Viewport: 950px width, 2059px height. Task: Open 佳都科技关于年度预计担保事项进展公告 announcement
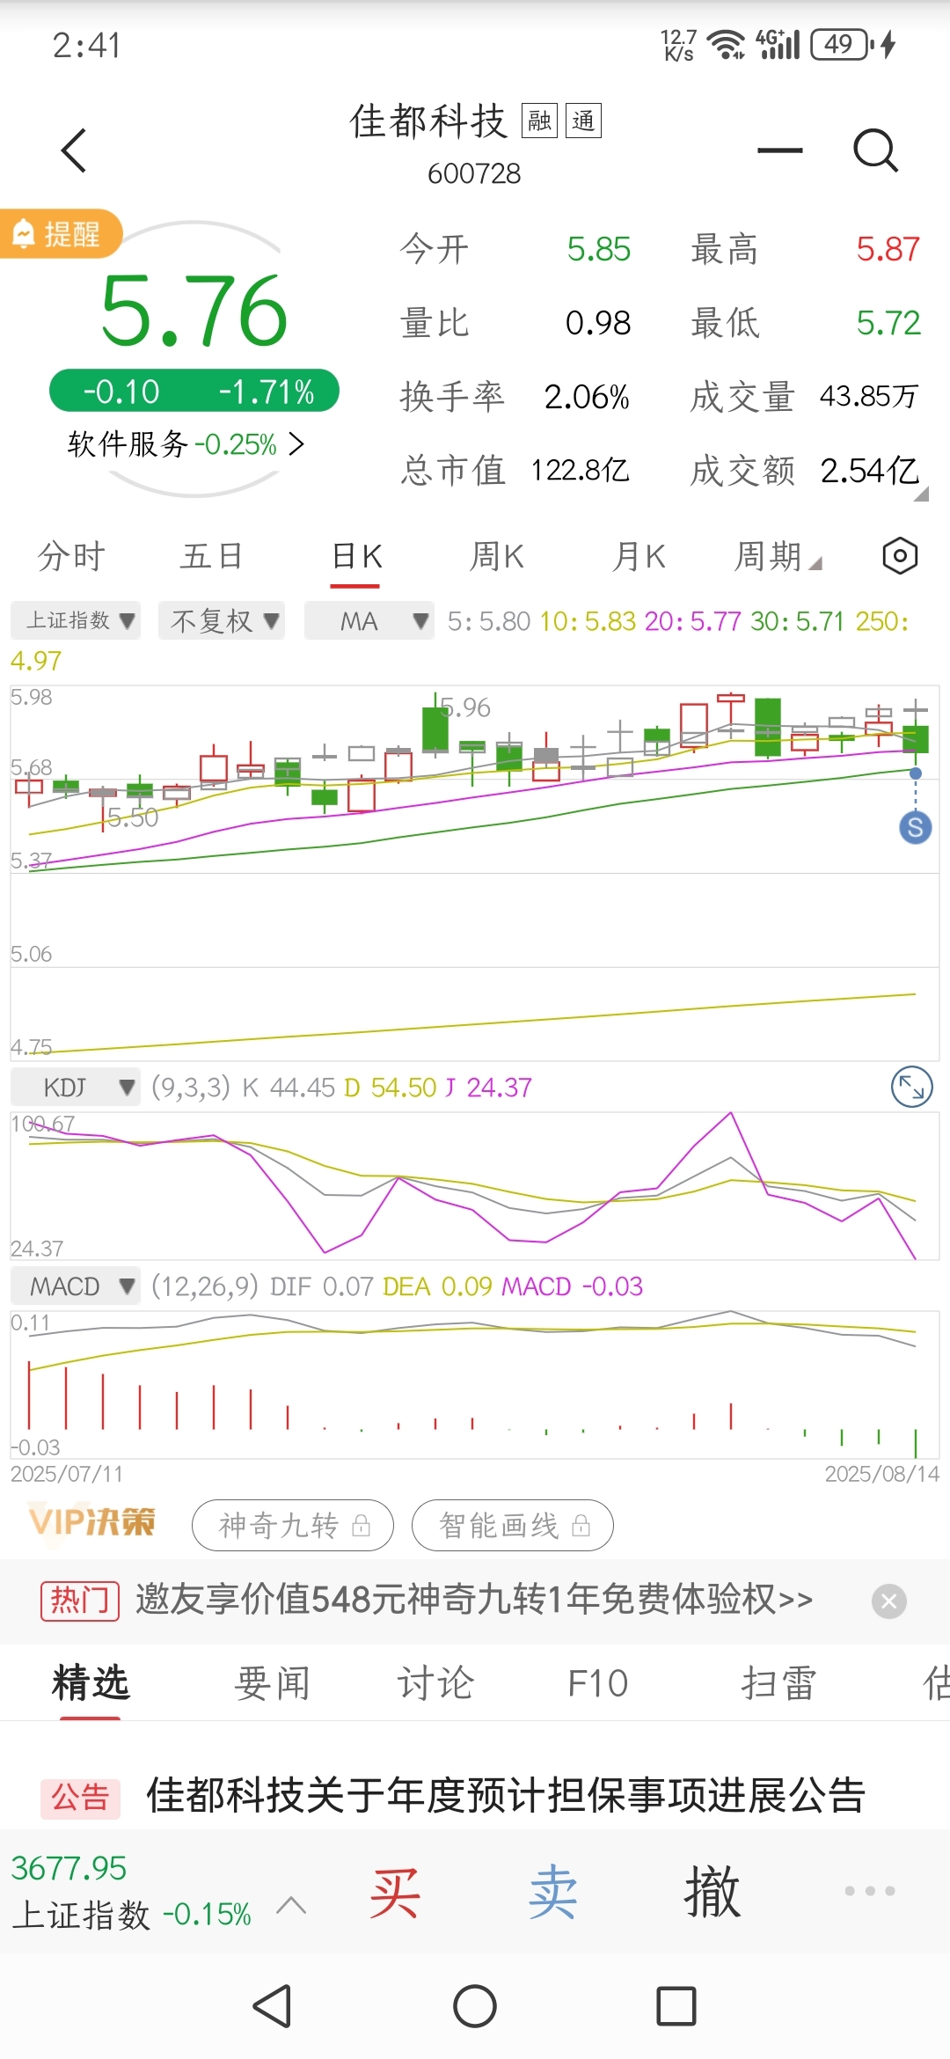click(506, 1795)
